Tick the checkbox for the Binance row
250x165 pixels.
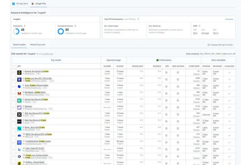pos(13,72)
